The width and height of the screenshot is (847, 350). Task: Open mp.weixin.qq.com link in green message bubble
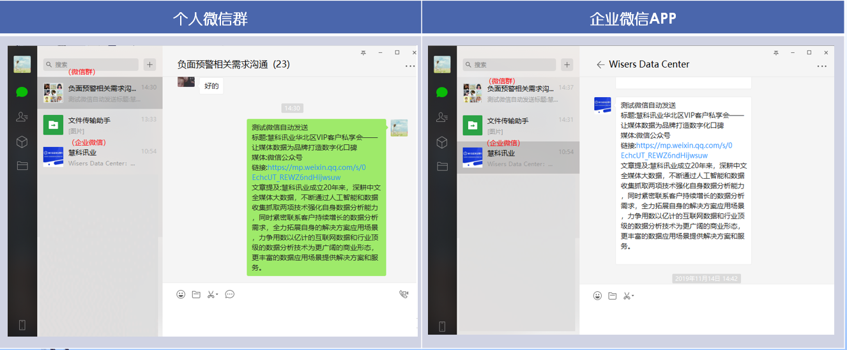tap(309, 172)
